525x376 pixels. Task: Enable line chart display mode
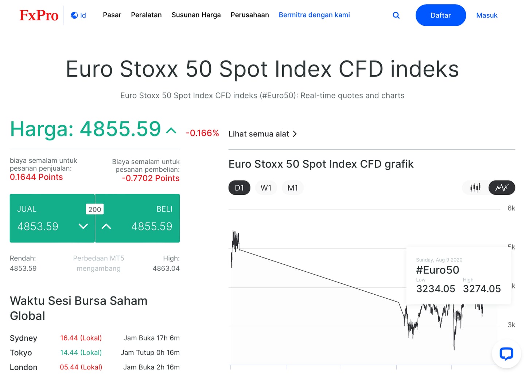502,187
